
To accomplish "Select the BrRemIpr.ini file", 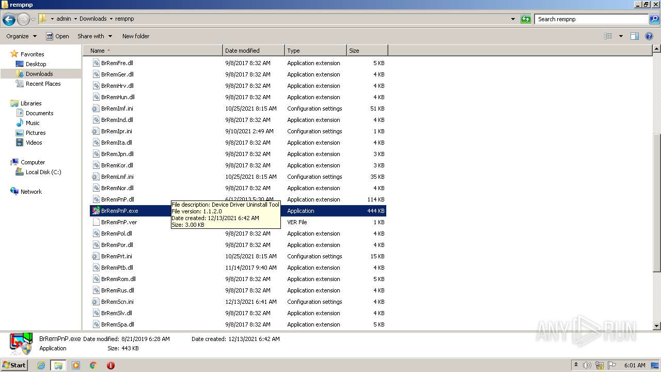I will click(238, 131).
